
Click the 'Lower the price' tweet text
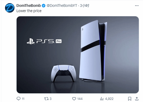[29, 11]
